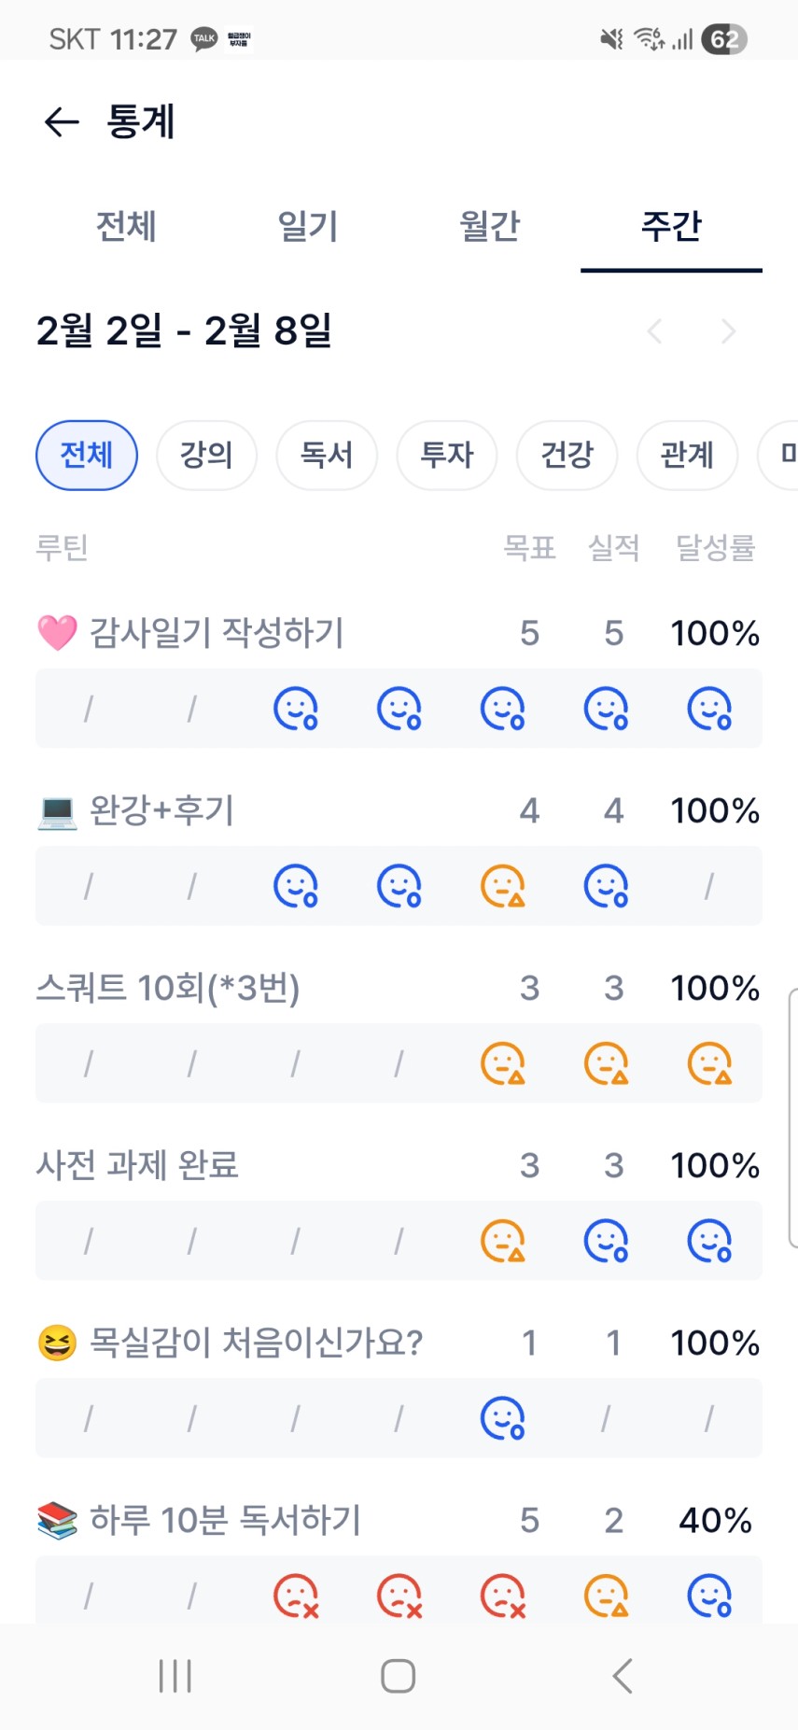Open the 월간 tab

(489, 226)
